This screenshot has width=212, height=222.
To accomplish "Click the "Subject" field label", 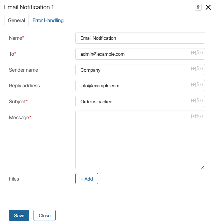I will pyautogui.click(x=17, y=102).
